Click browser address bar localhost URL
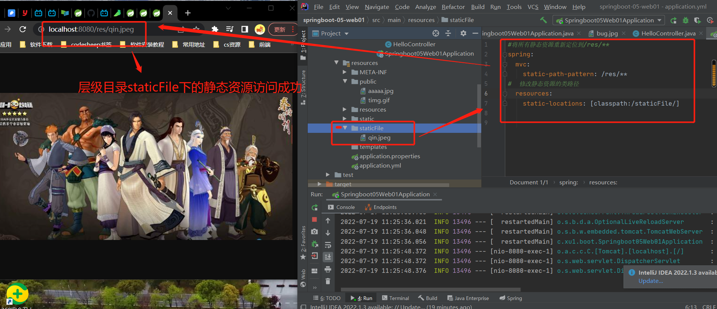This screenshot has width=717, height=309. click(91, 29)
